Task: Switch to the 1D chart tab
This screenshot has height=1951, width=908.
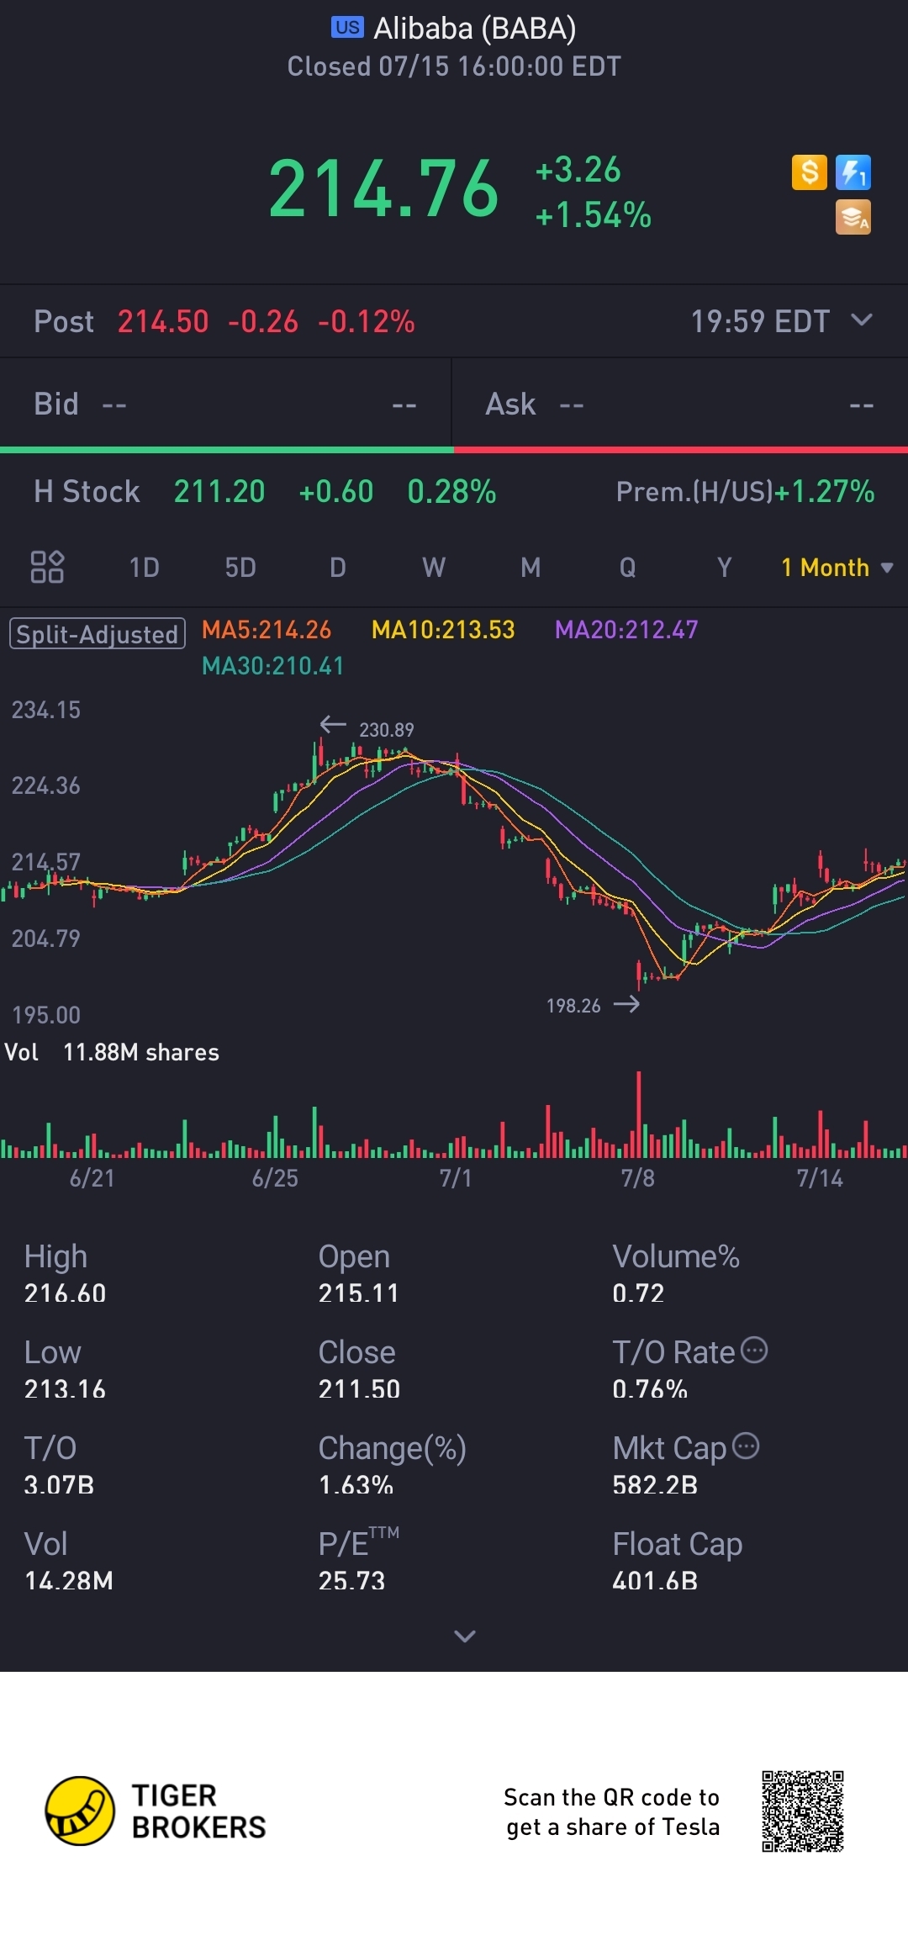Action: coord(144,568)
